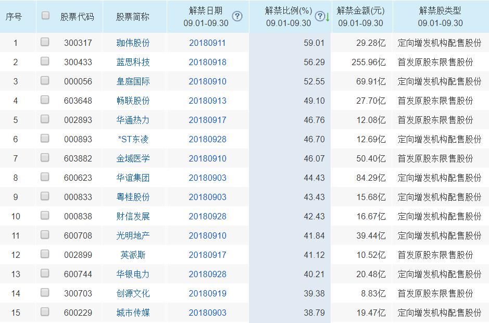The height and width of the screenshot is (323, 489).
Task: Open stock link 华谊集团
Action: pos(133,178)
